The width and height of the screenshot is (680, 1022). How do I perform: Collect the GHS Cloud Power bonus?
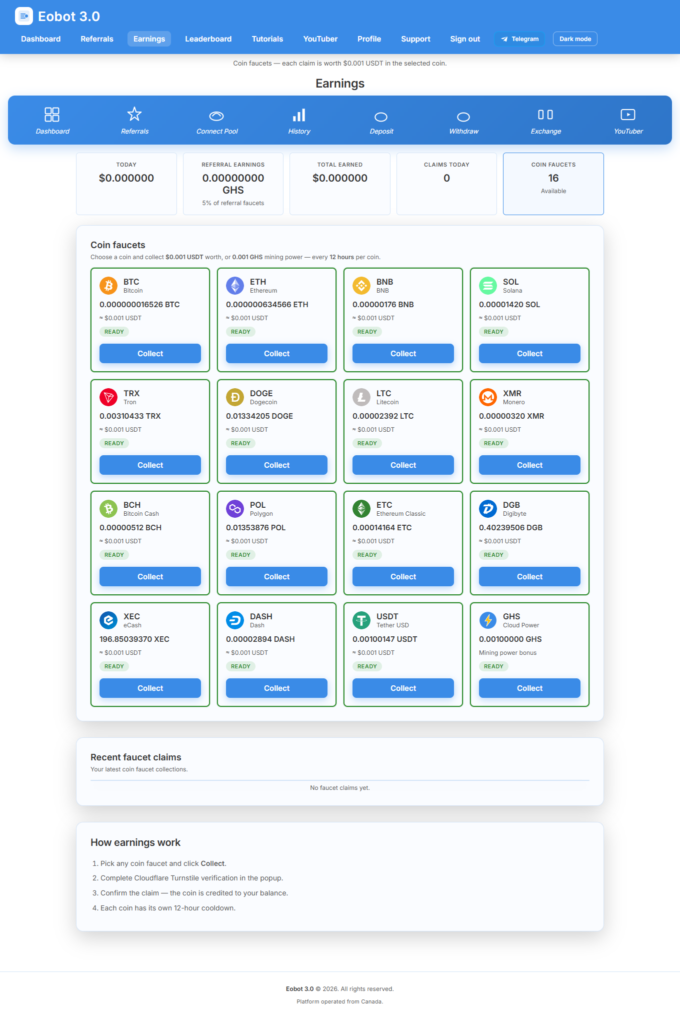pyautogui.click(x=529, y=688)
